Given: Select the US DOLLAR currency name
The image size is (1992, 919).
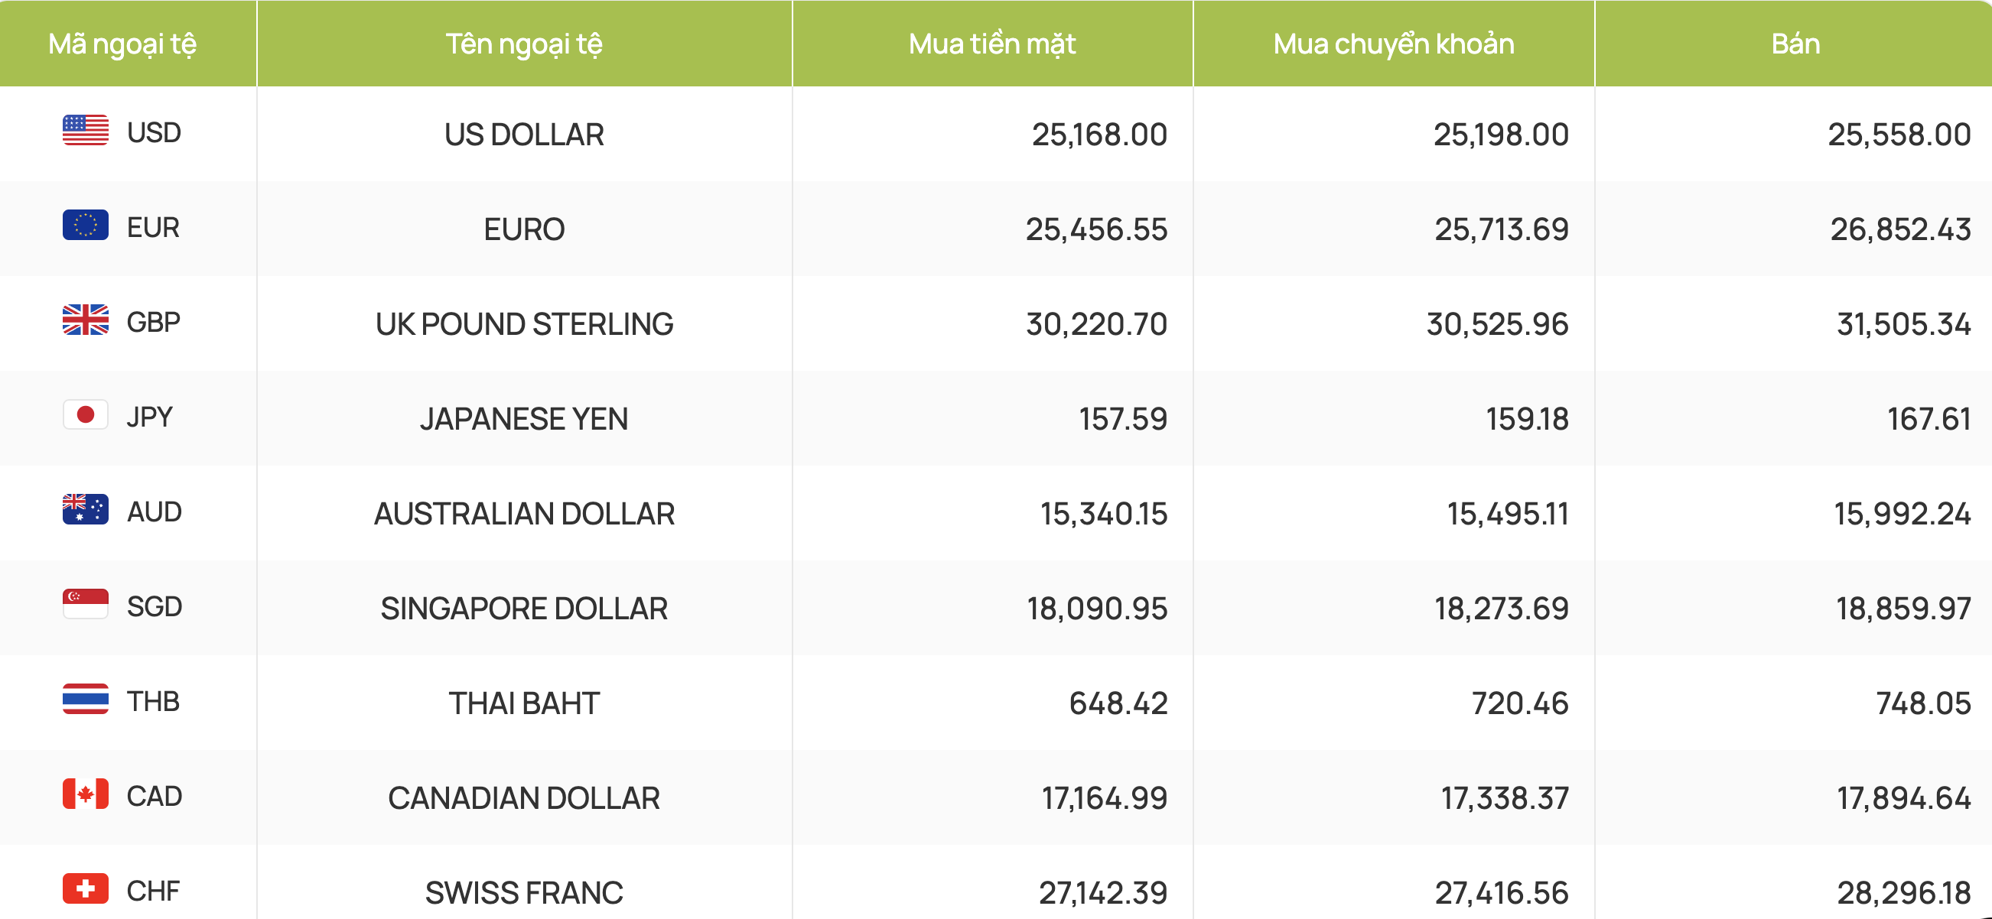Looking at the screenshot, I should click(x=524, y=135).
